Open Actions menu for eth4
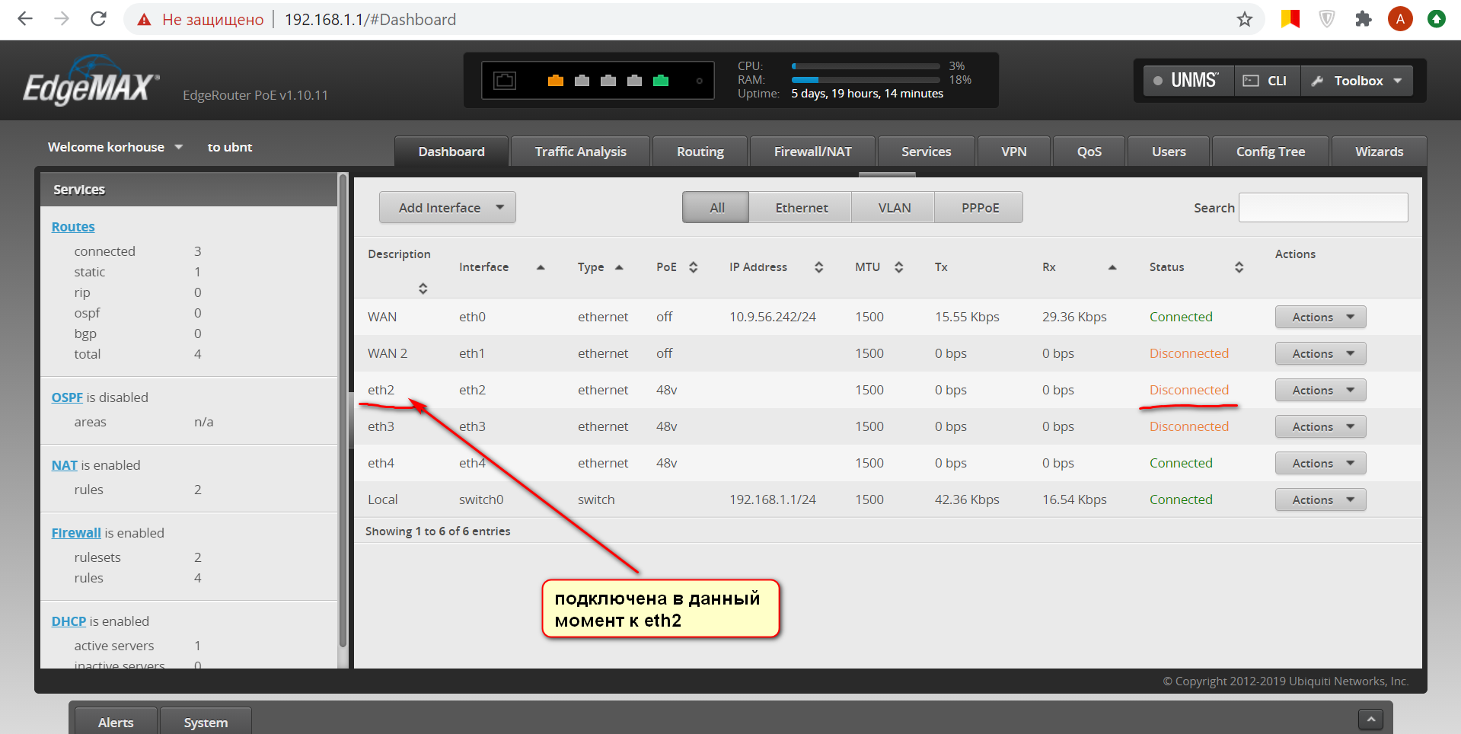 pyautogui.click(x=1321, y=463)
